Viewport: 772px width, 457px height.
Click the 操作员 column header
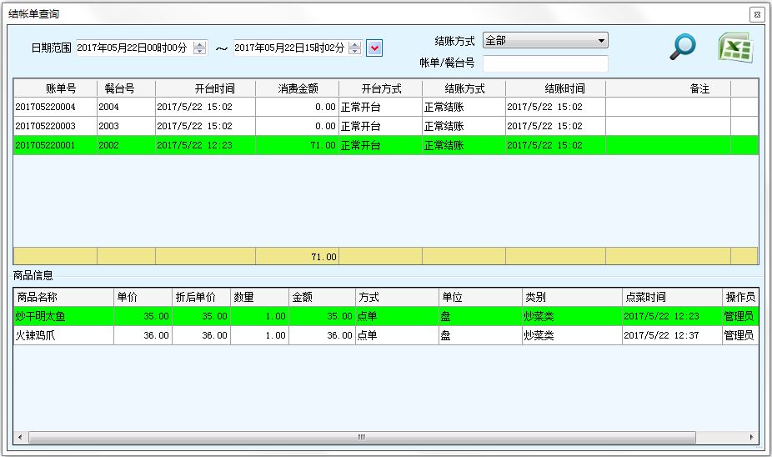(x=740, y=297)
